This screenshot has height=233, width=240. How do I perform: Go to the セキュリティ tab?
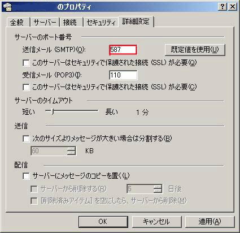click(x=101, y=22)
